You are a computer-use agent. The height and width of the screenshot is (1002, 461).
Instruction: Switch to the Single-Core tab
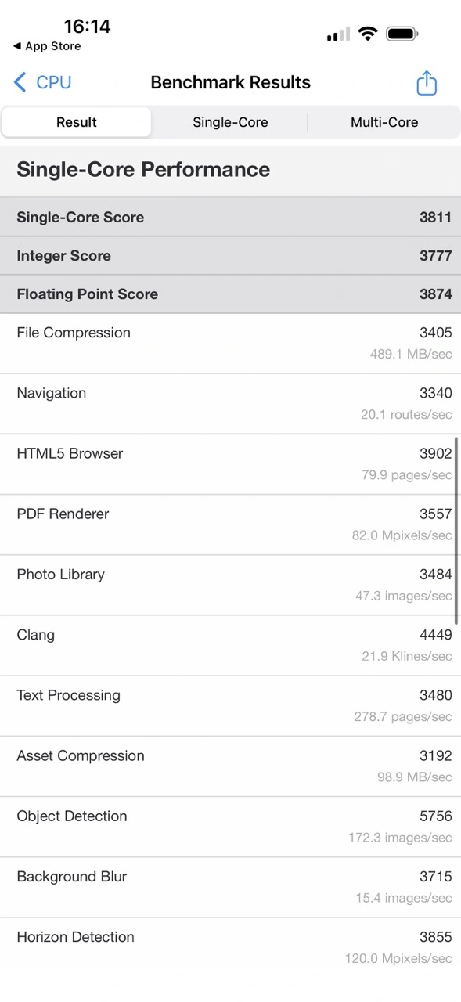(230, 122)
